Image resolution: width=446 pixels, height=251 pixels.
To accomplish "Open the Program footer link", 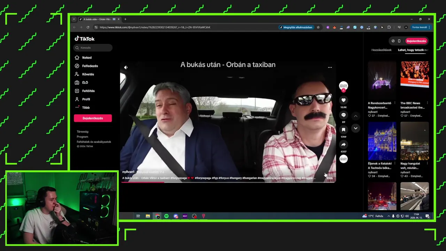I will (x=82, y=137).
